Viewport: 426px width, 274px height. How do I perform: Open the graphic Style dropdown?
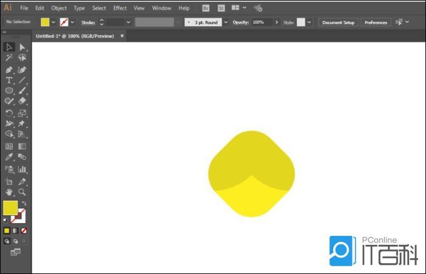(x=309, y=22)
